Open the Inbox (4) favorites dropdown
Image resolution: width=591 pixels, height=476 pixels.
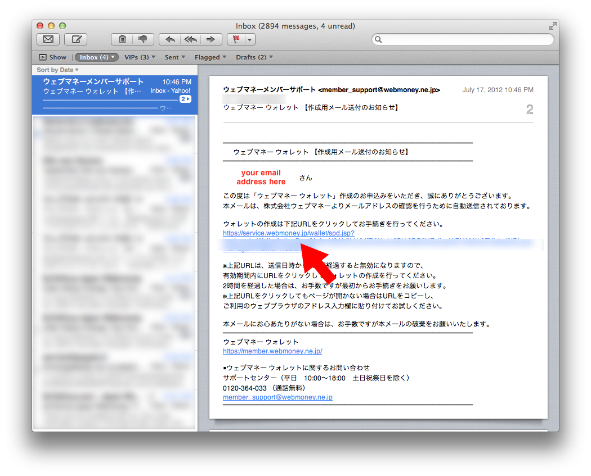(x=96, y=57)
